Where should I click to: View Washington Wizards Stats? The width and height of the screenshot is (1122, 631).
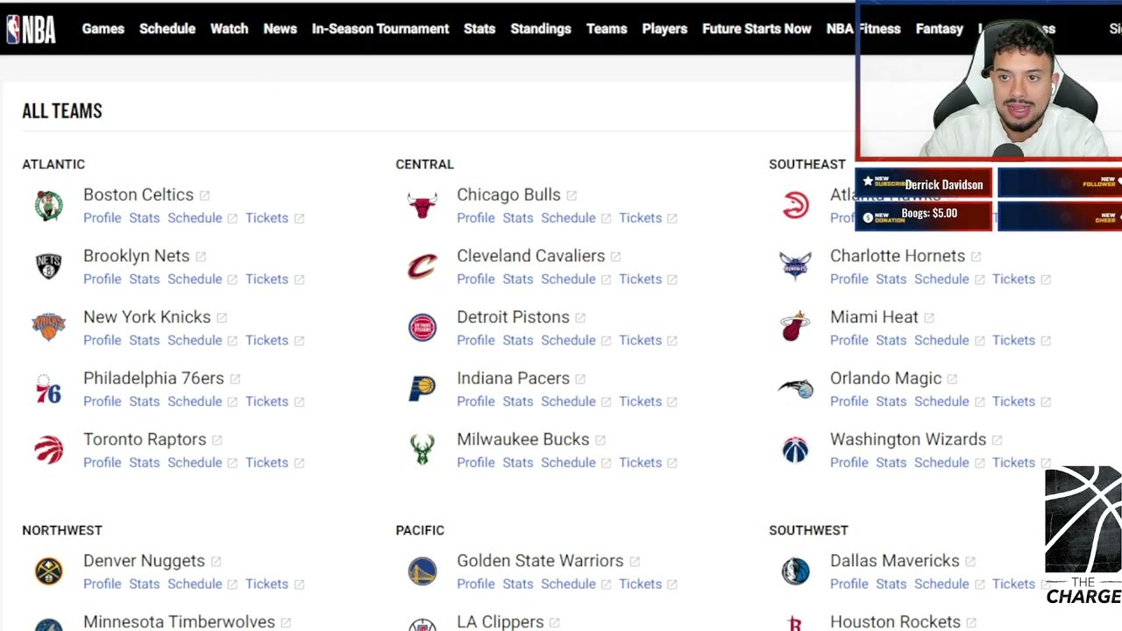pos(891,463)
